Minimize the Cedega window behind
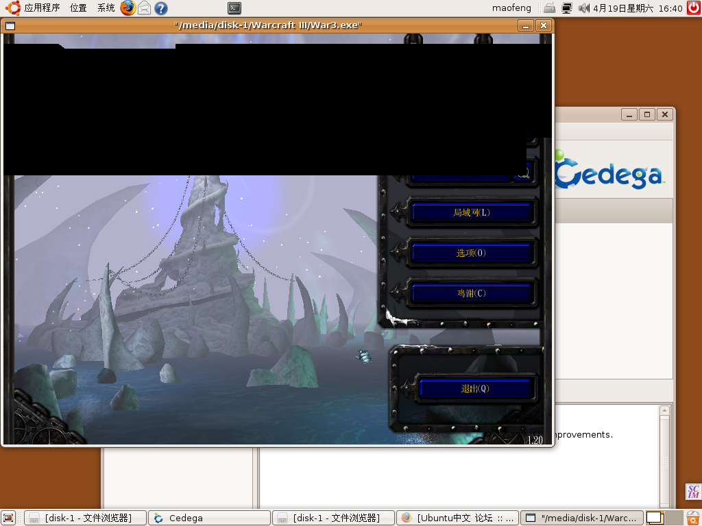Viewport: 702px width, 526px height. pyautogui.click(x=629, y=114)
